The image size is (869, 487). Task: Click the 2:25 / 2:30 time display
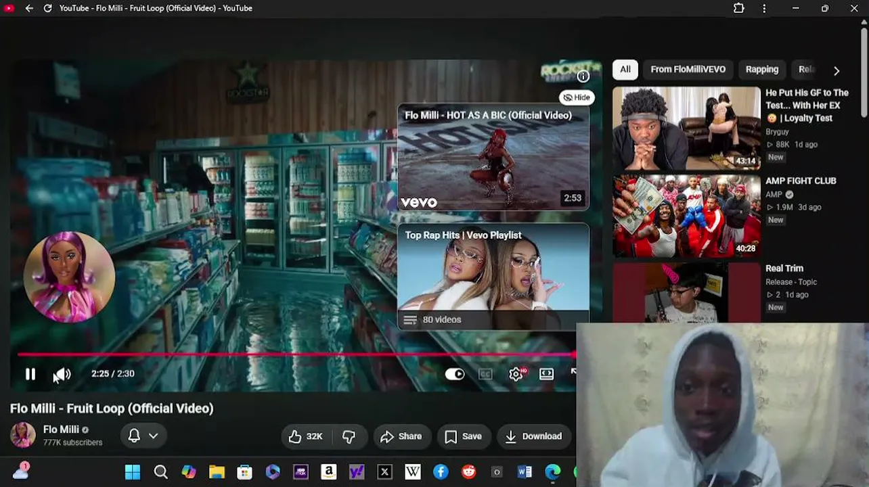(113, 373)
